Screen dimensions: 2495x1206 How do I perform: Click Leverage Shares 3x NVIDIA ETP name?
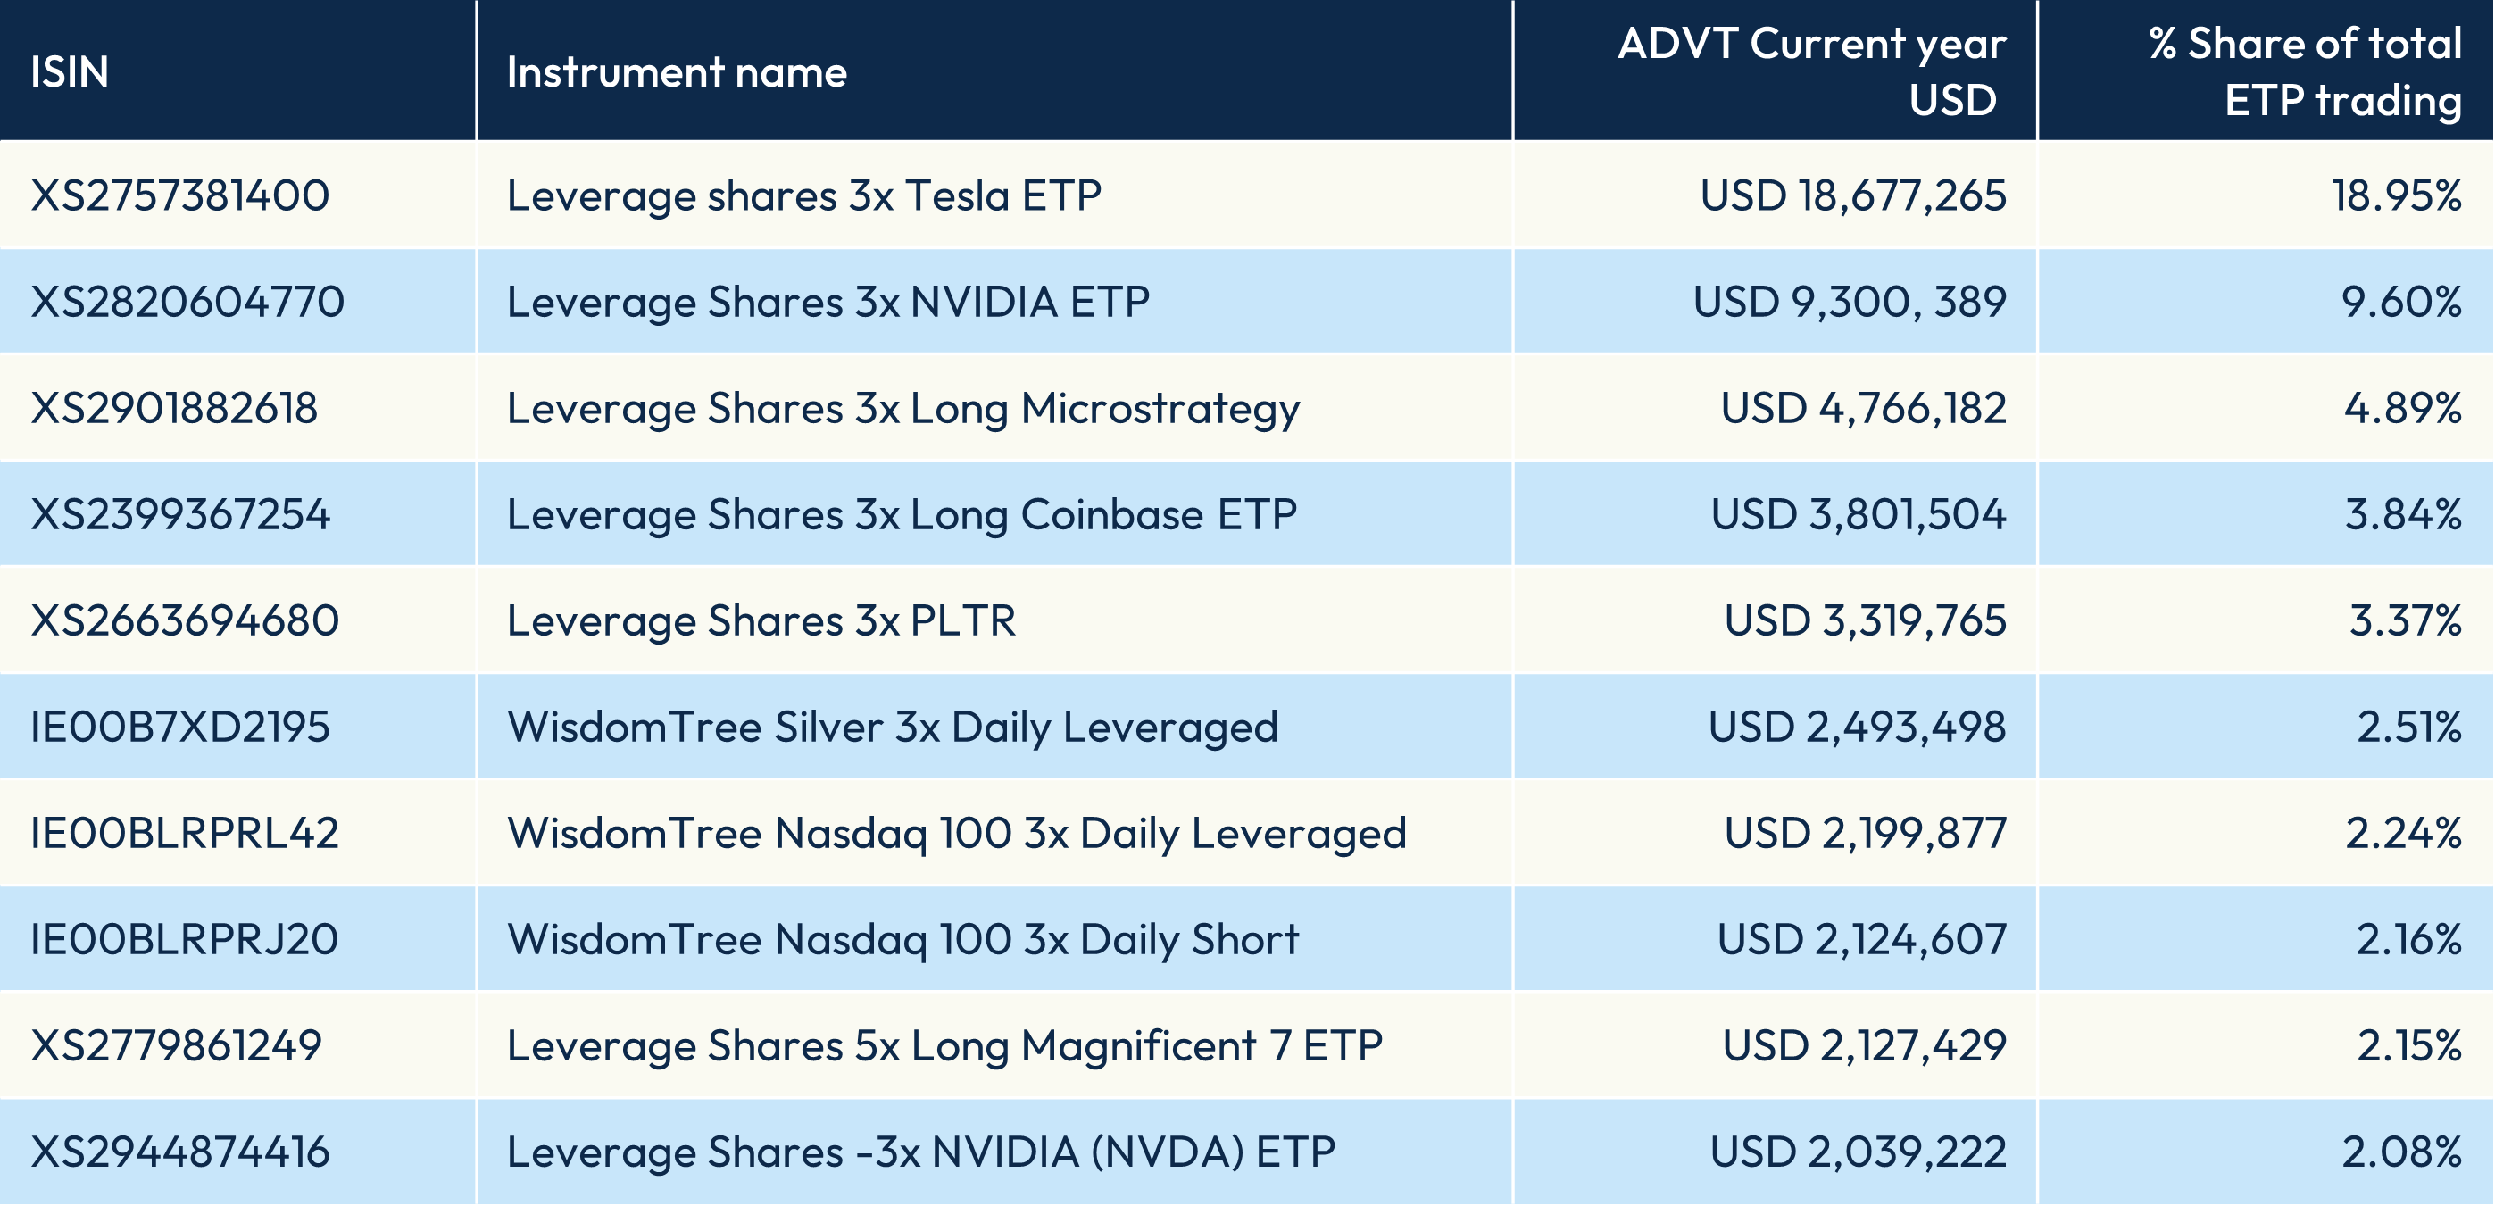click(x=828, y=303)
